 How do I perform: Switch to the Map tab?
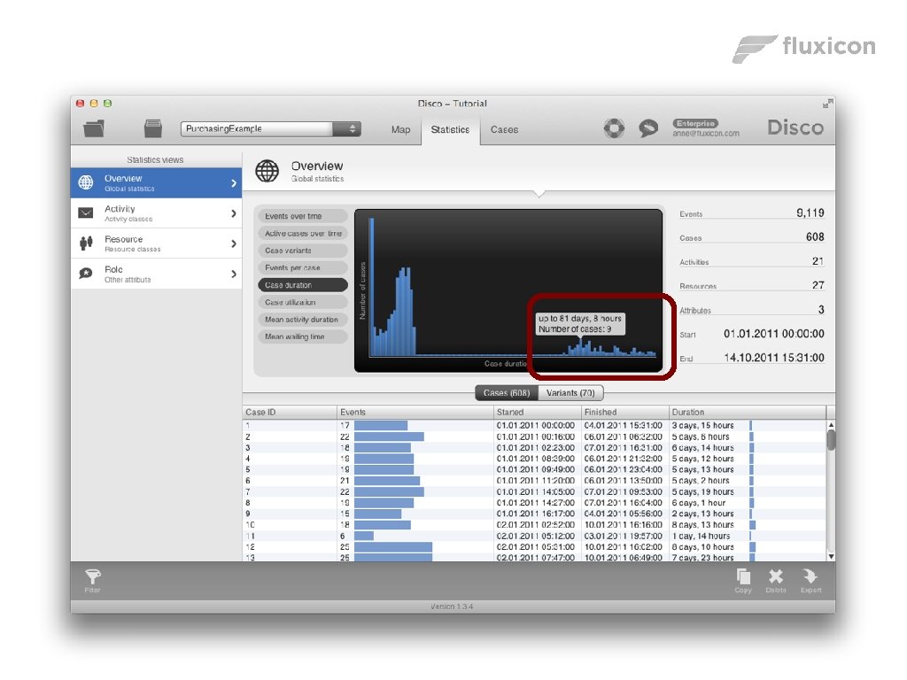[400, 129]
